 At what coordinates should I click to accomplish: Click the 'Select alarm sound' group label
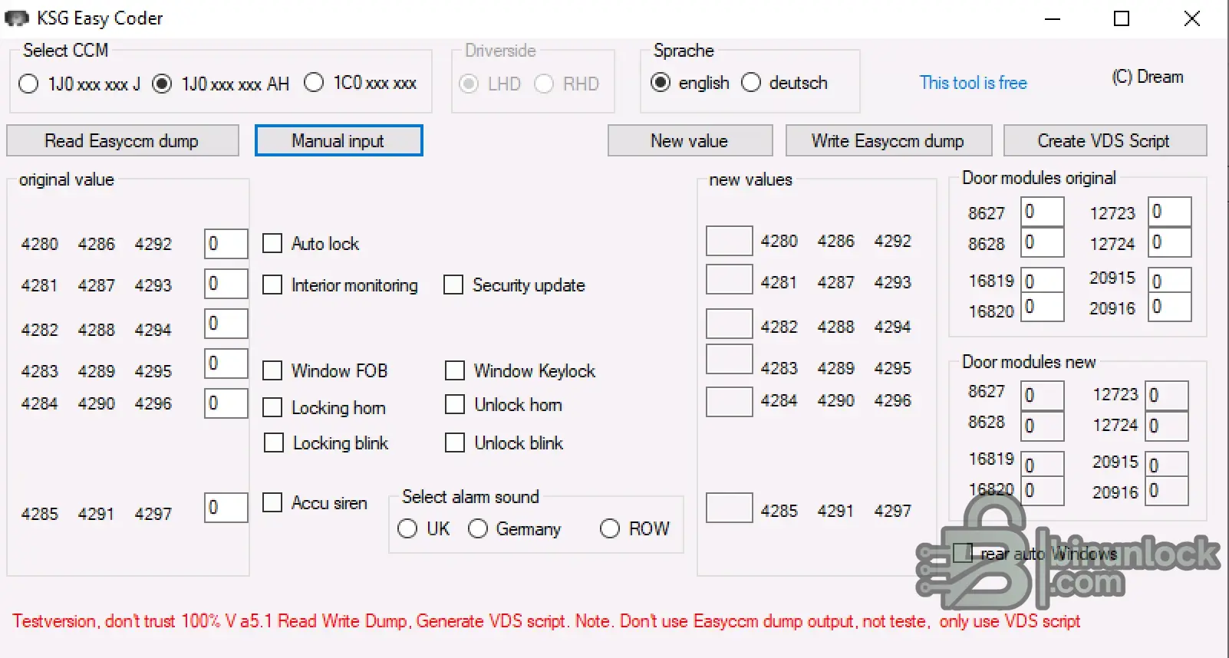[x=470, y=497]
